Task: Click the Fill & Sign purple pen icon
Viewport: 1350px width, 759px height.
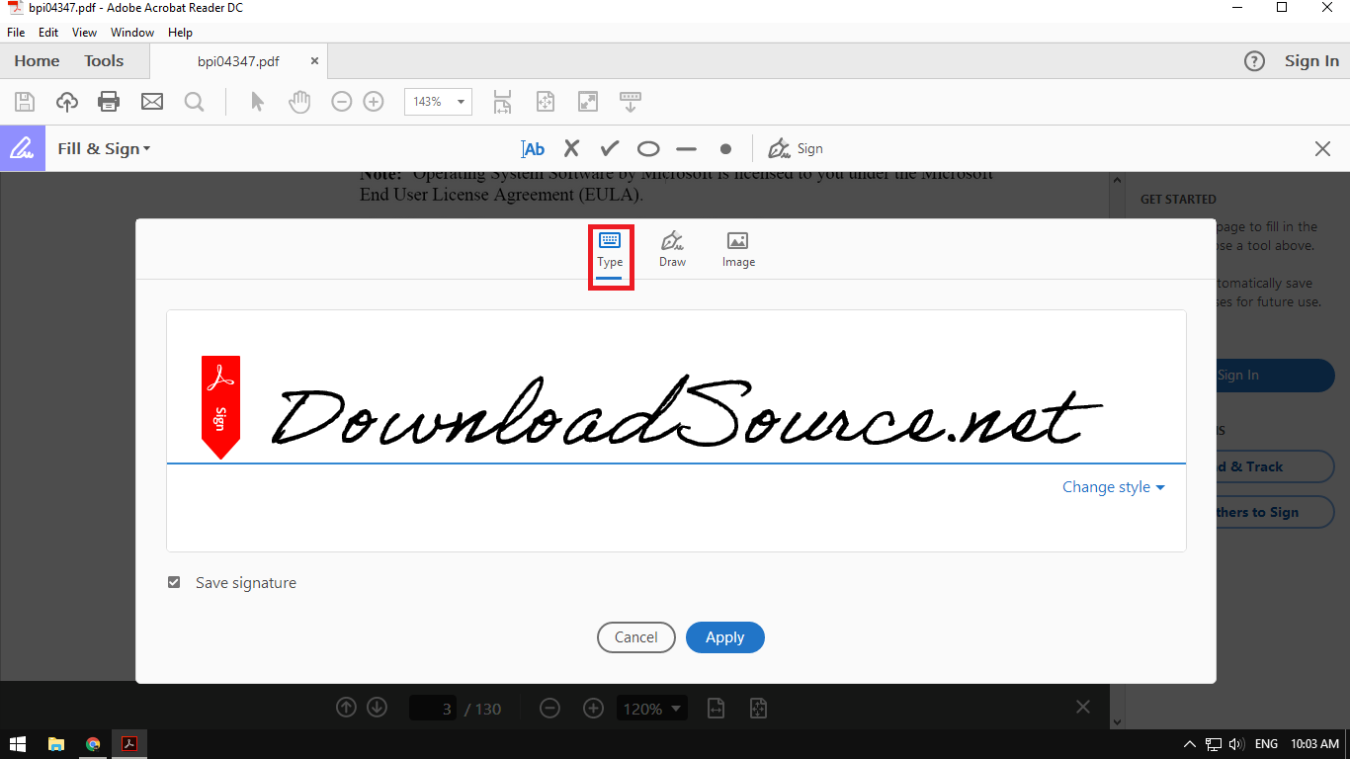Action: point(22,148)
